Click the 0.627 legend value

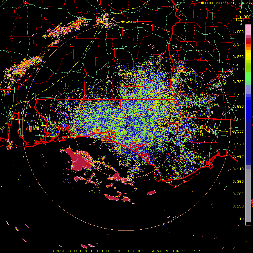(238, 119)
